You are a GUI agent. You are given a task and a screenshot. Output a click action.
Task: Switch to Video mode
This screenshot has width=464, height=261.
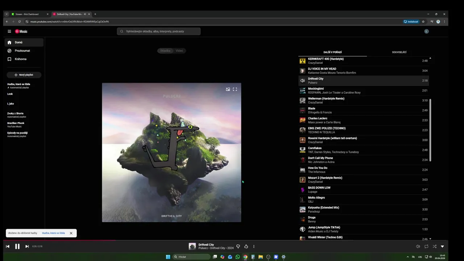coord(179,51)
